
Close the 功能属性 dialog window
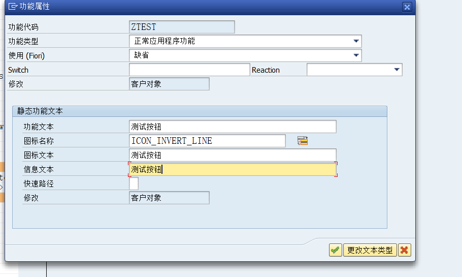[x=407, y=7]
